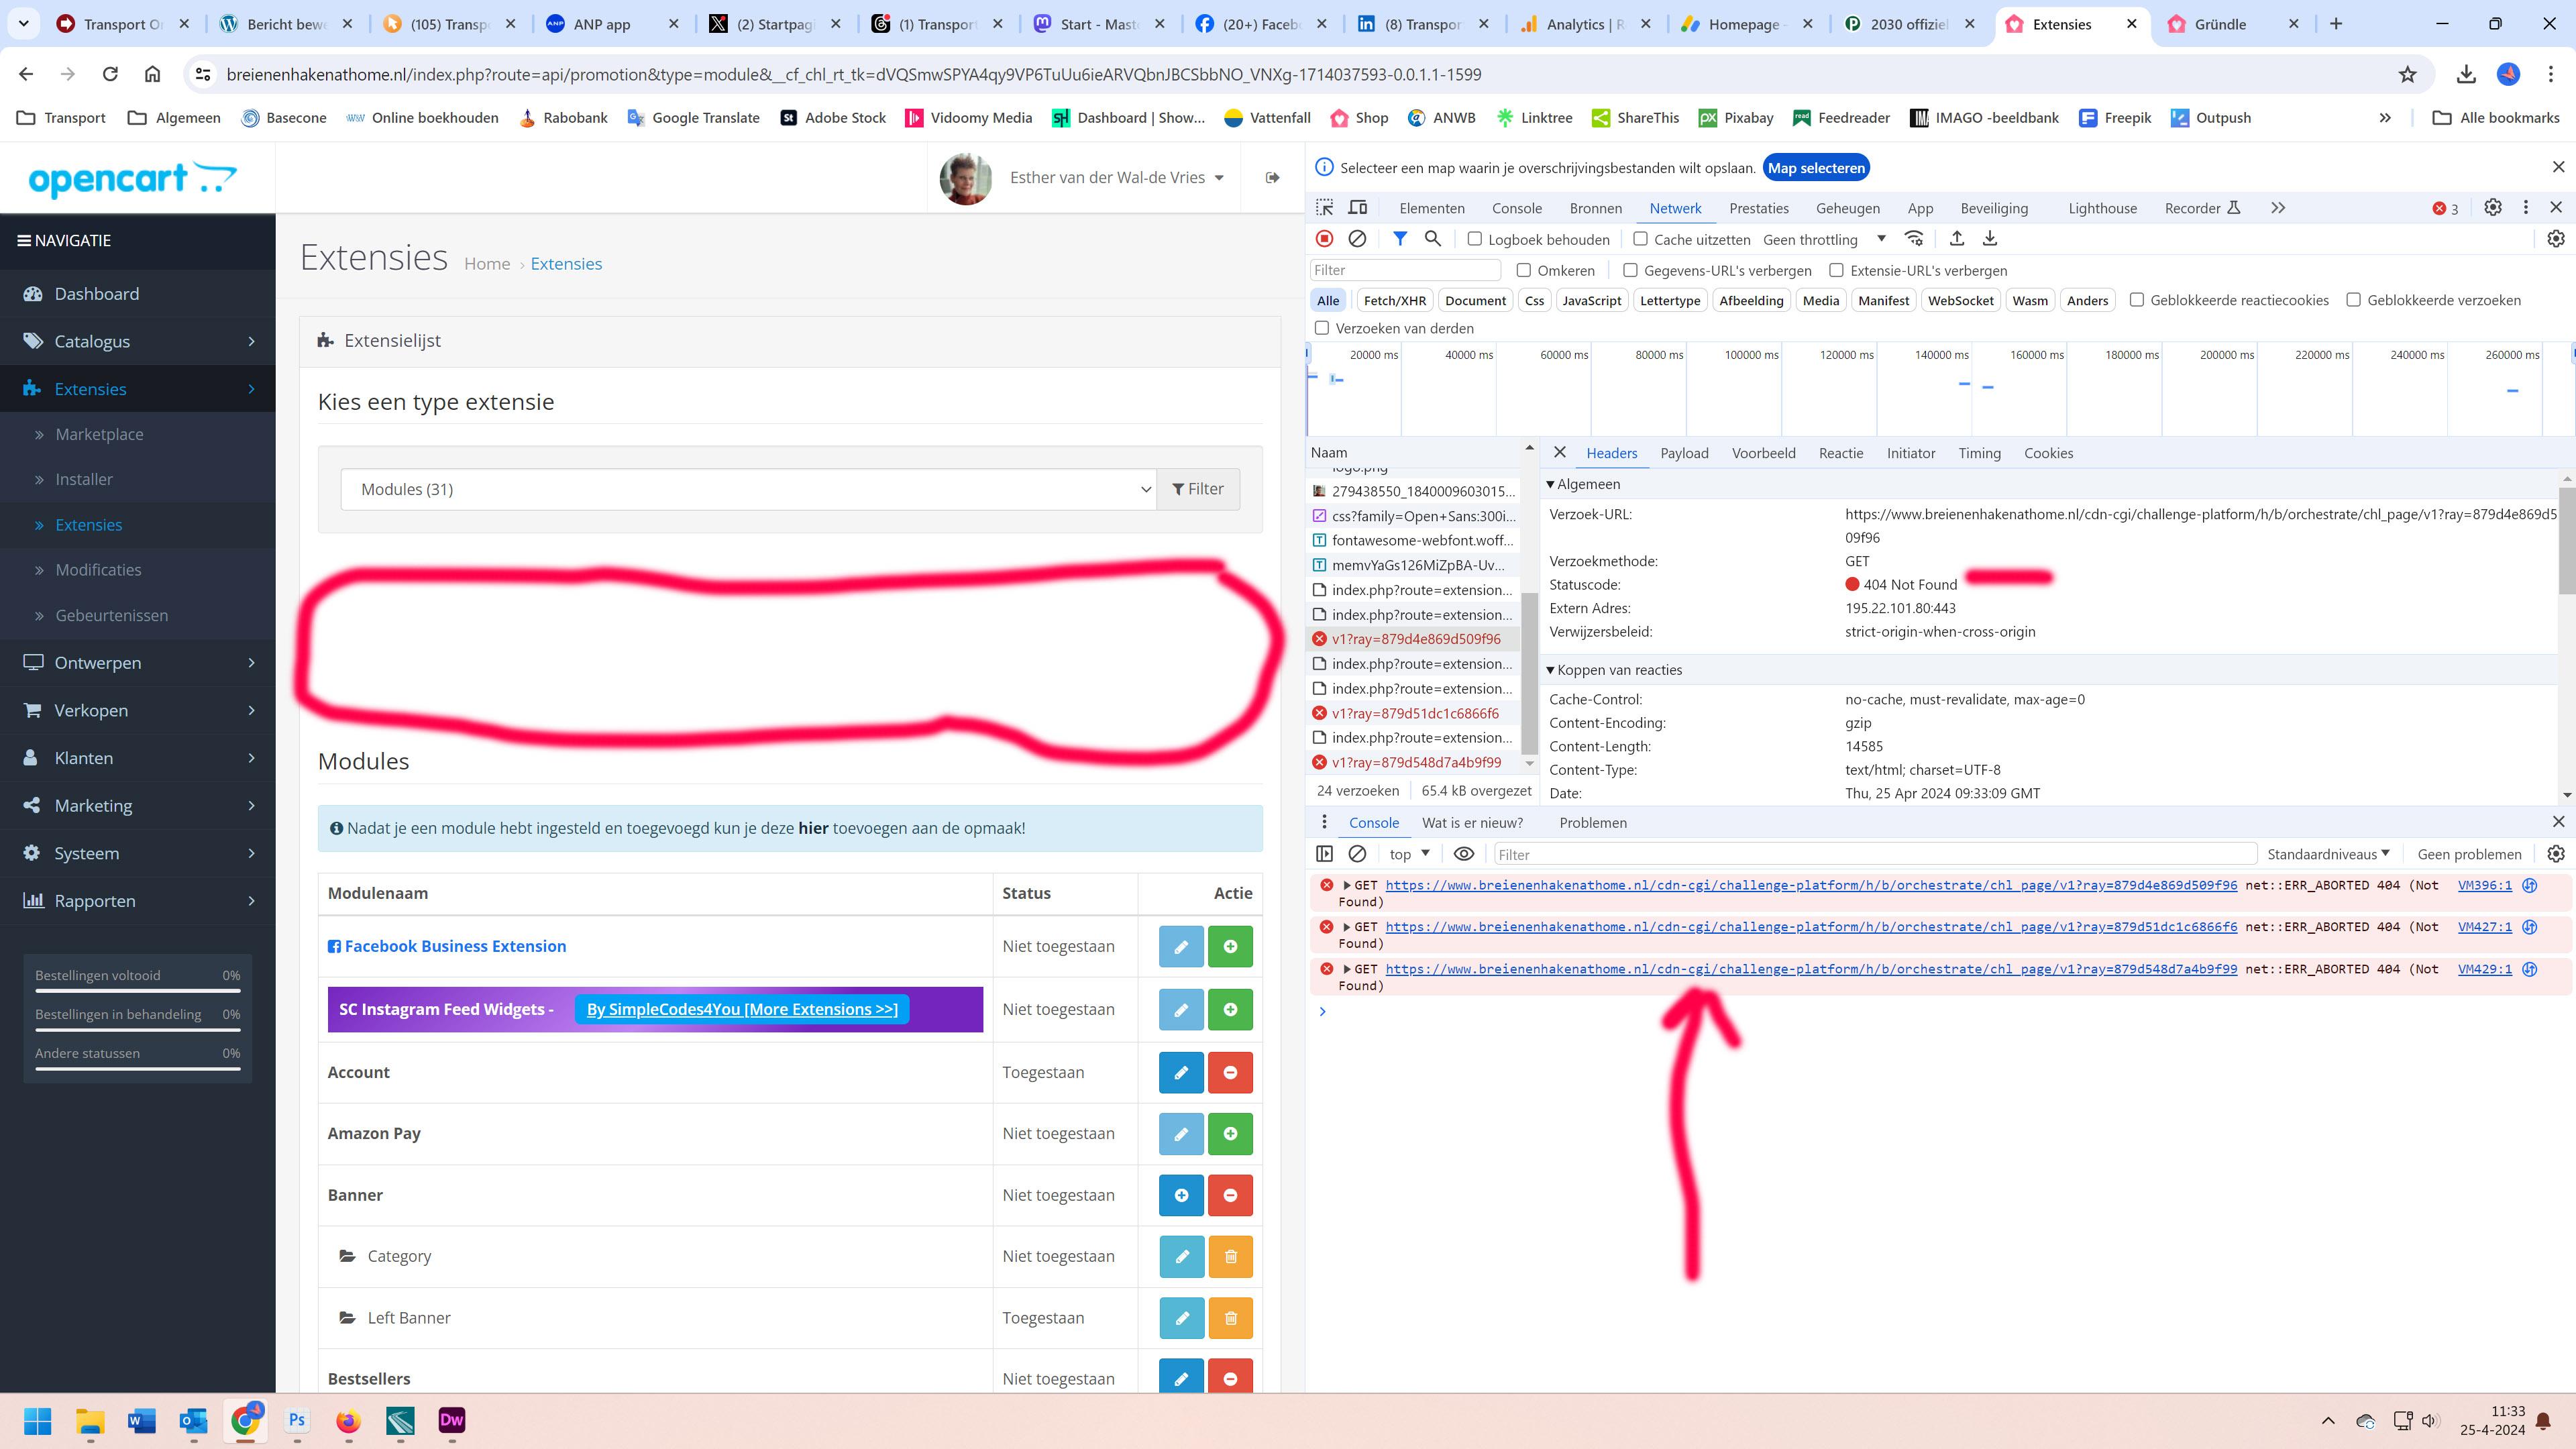Viewport: 2576px width, 1449px height.
Task: Open the Geen throttling dropdown
Action: pyautogui.click(x=1824, y=239)
